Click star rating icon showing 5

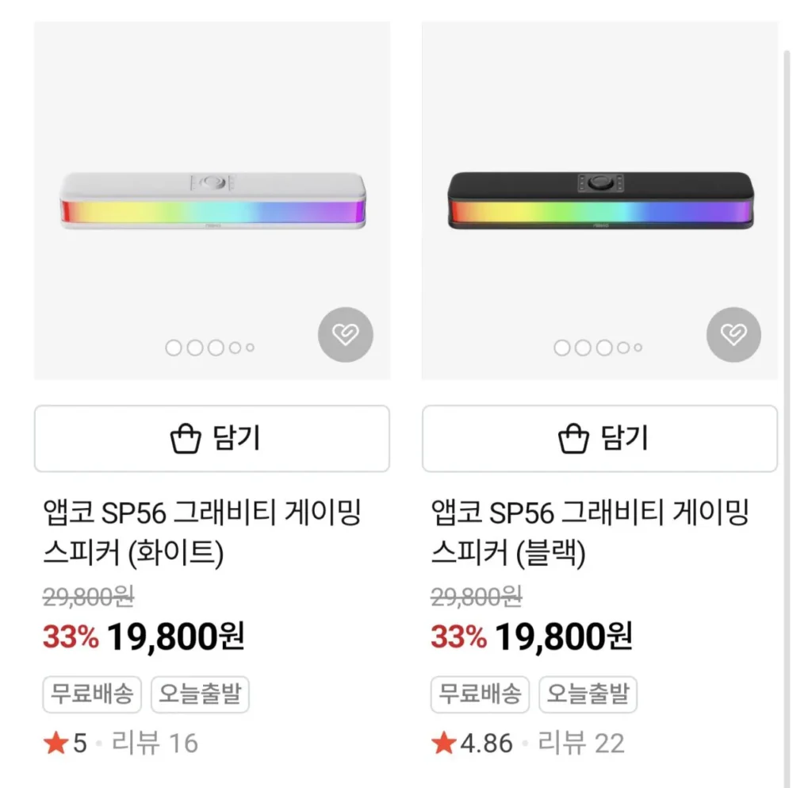point(56,744)
